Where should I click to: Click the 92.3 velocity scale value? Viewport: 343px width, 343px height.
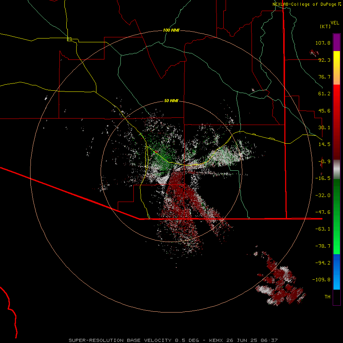tap(324, 60)
